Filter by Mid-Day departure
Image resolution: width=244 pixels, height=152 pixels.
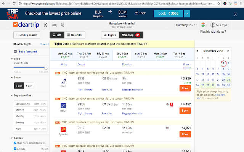click(30, 116)
